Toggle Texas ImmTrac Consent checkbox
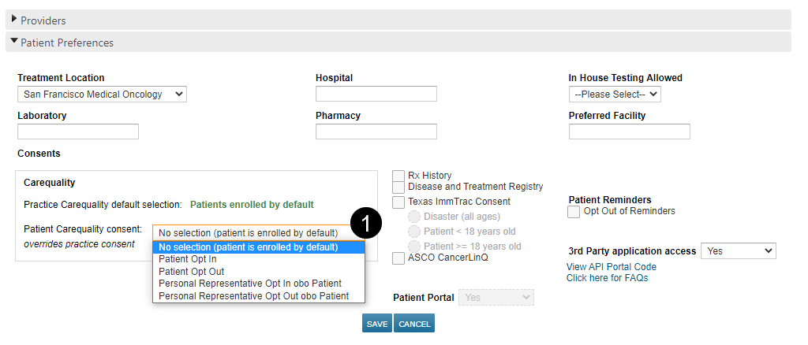 pyautogui.click(x=398, y=202)
